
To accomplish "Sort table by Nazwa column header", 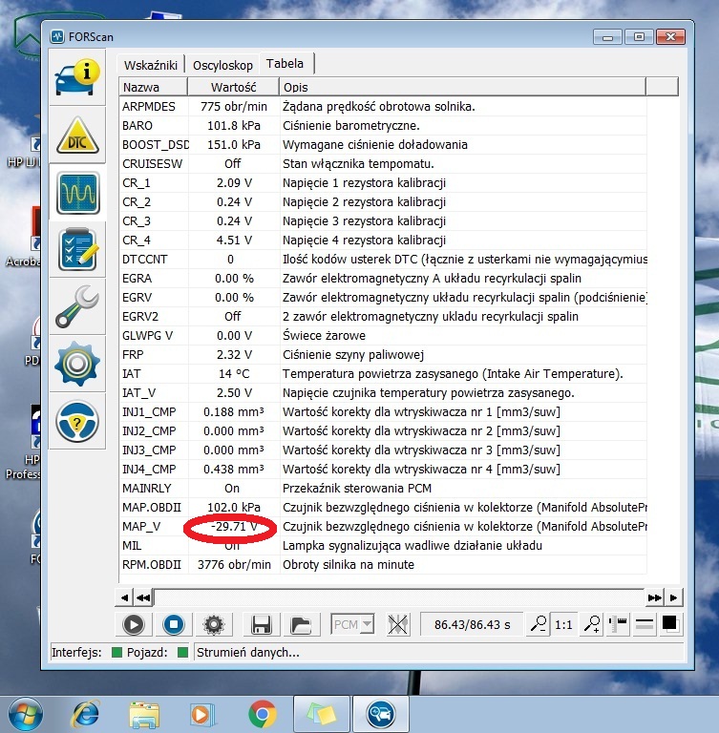I will click(x=153, y=87).
